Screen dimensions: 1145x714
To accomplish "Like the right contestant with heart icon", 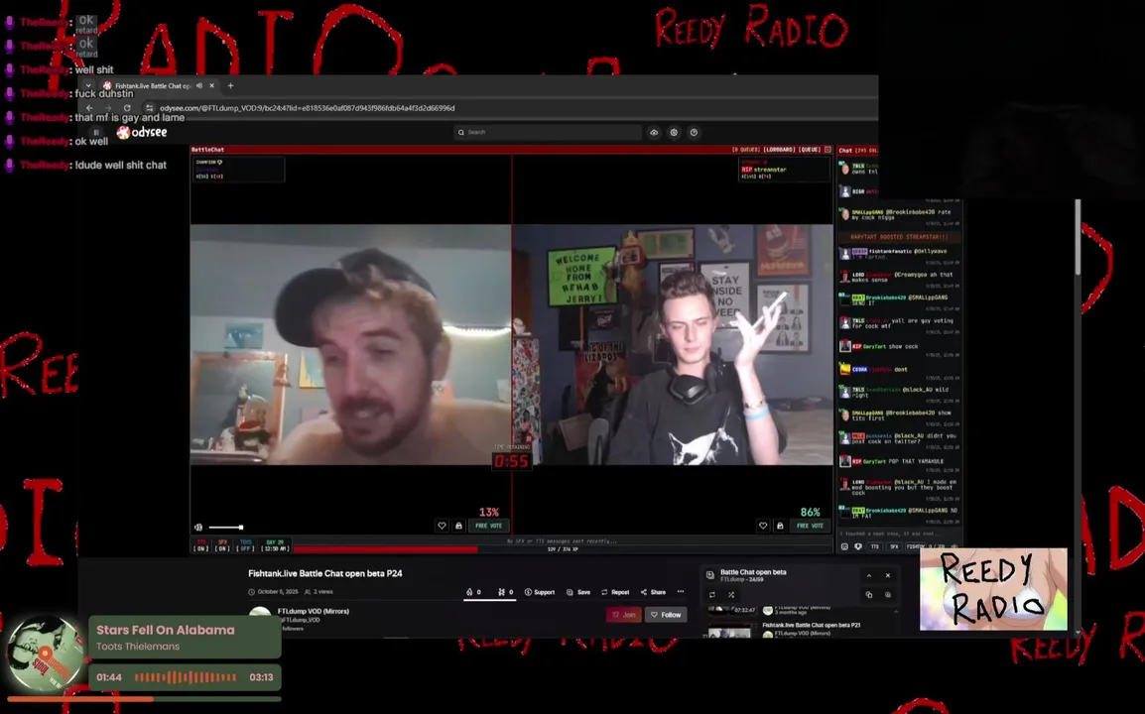I will (763, 526).
